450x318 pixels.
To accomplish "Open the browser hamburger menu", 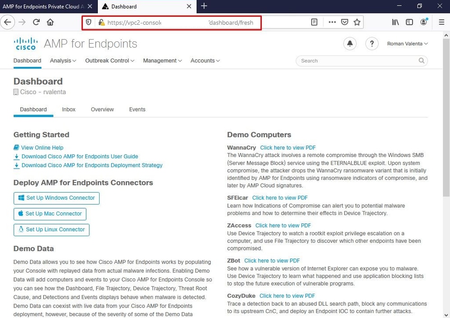I will pyautogui.click(x=441, y=22).
